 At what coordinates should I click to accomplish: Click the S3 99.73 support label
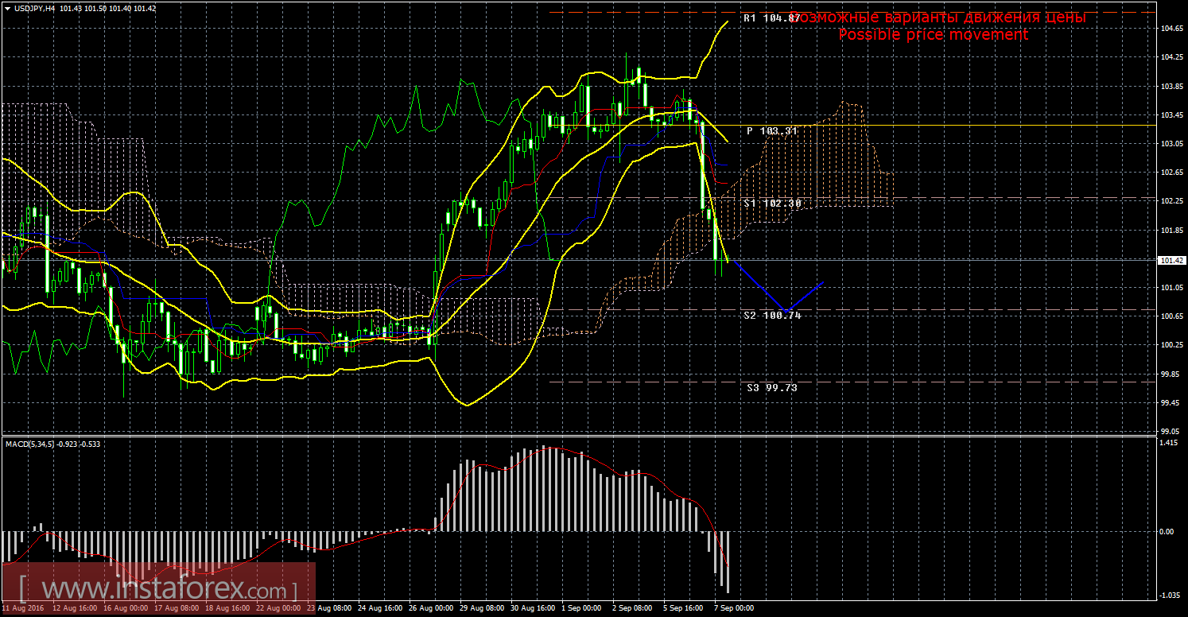click(x=772, y=387)
